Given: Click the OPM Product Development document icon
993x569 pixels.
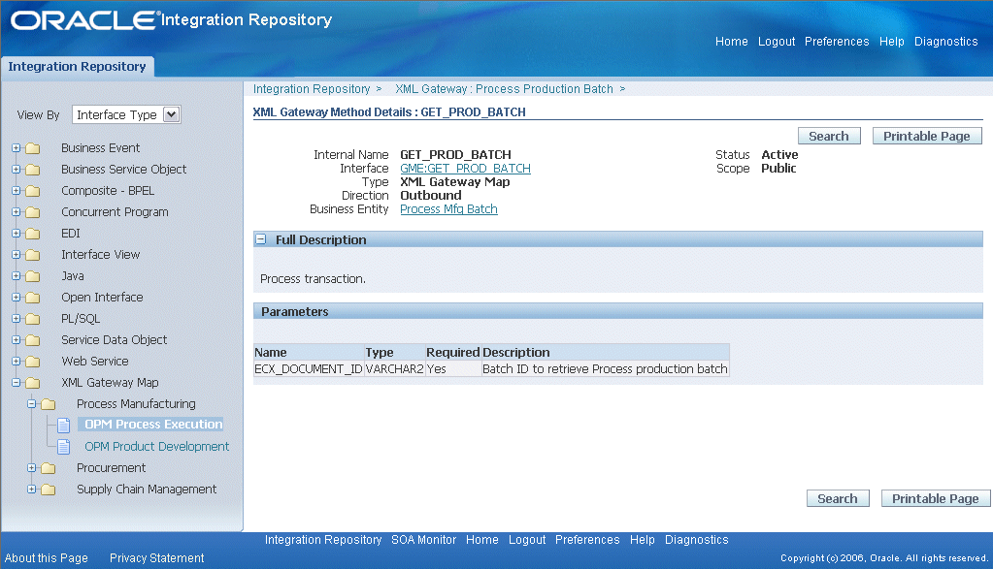Looking at the screenshot, I should pos(63,447).
